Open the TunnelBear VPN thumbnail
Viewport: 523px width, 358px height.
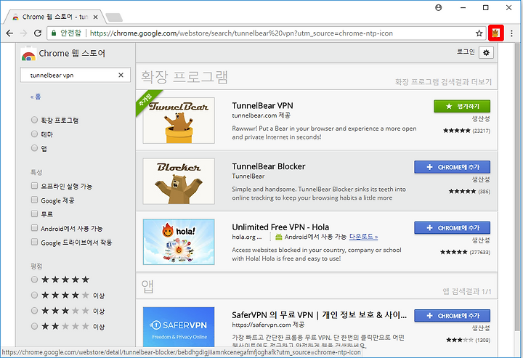pos(179,121)
